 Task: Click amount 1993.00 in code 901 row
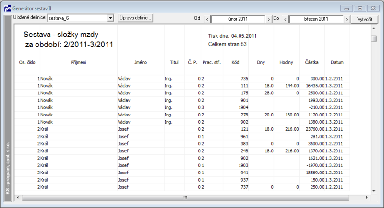(316, 100)
